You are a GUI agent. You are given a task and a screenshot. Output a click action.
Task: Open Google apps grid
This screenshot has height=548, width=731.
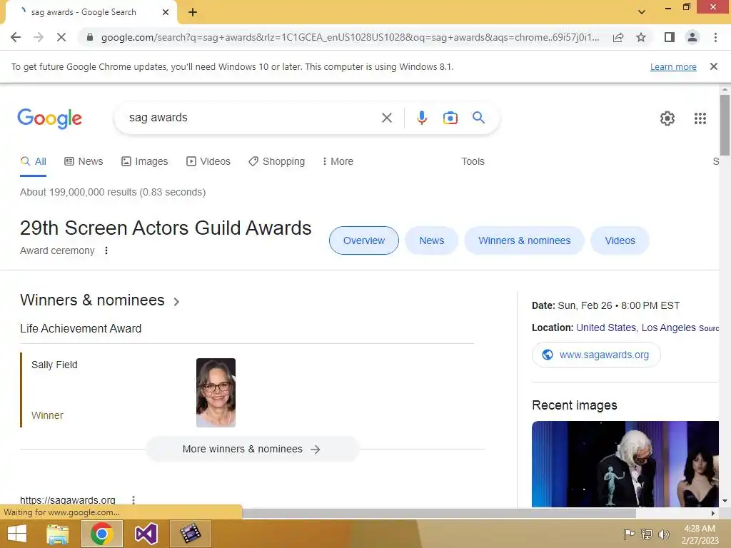click(700, 118)
